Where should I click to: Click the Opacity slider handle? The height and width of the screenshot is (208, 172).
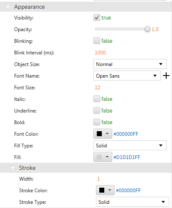[147, 29]
